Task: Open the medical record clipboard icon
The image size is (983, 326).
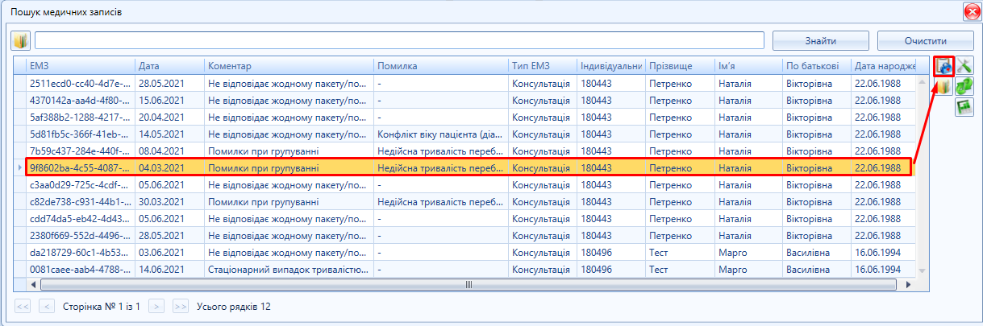Action: (x=944, y=66)
